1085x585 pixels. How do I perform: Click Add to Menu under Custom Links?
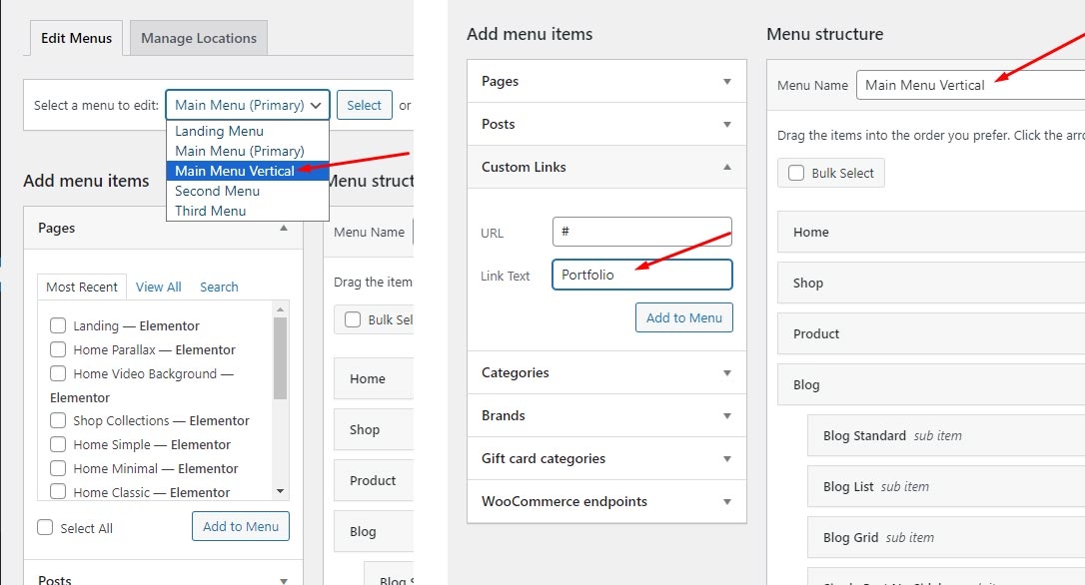683,317
